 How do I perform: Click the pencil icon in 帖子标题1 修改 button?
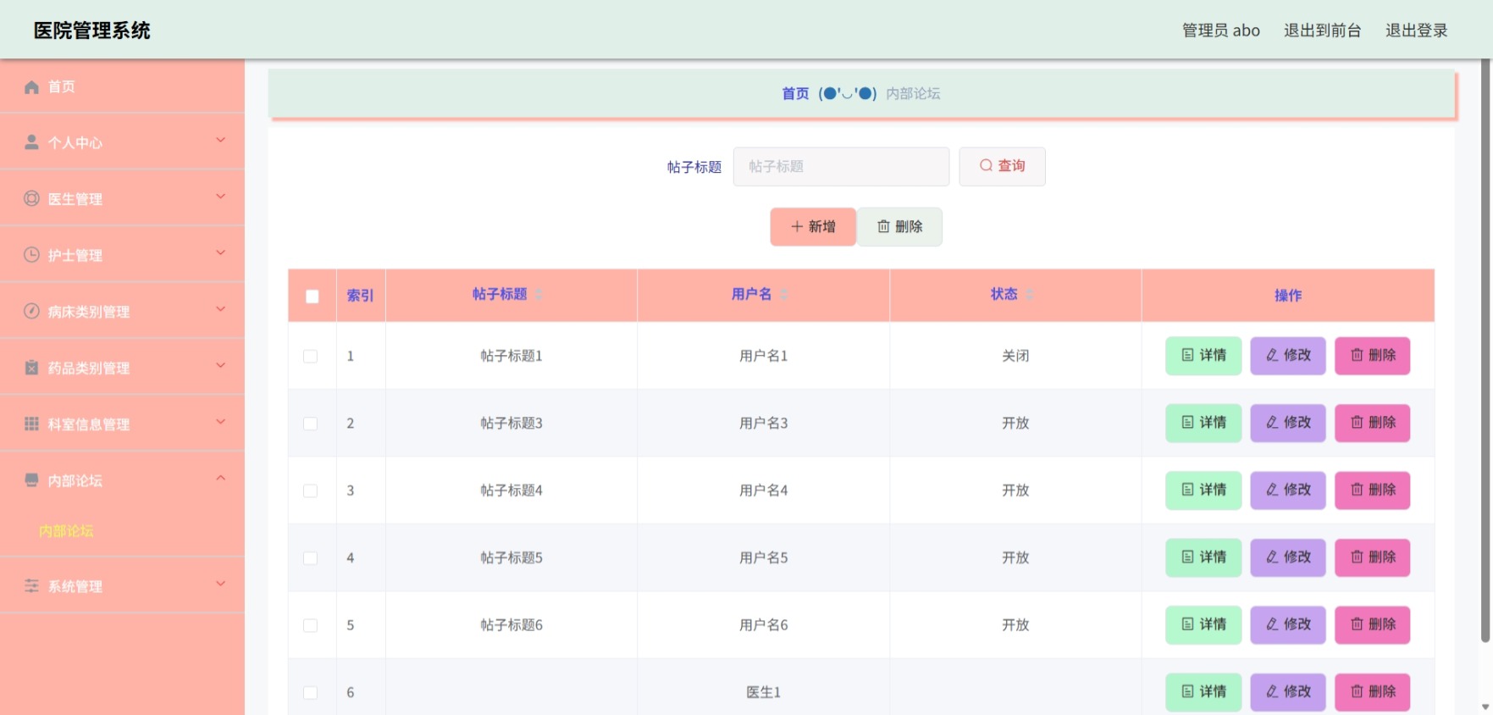(1272, 355)
